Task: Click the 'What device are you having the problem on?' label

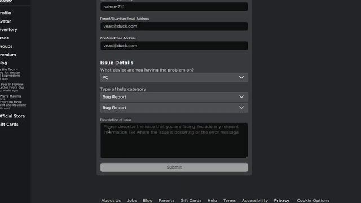Action: point(147,70)
